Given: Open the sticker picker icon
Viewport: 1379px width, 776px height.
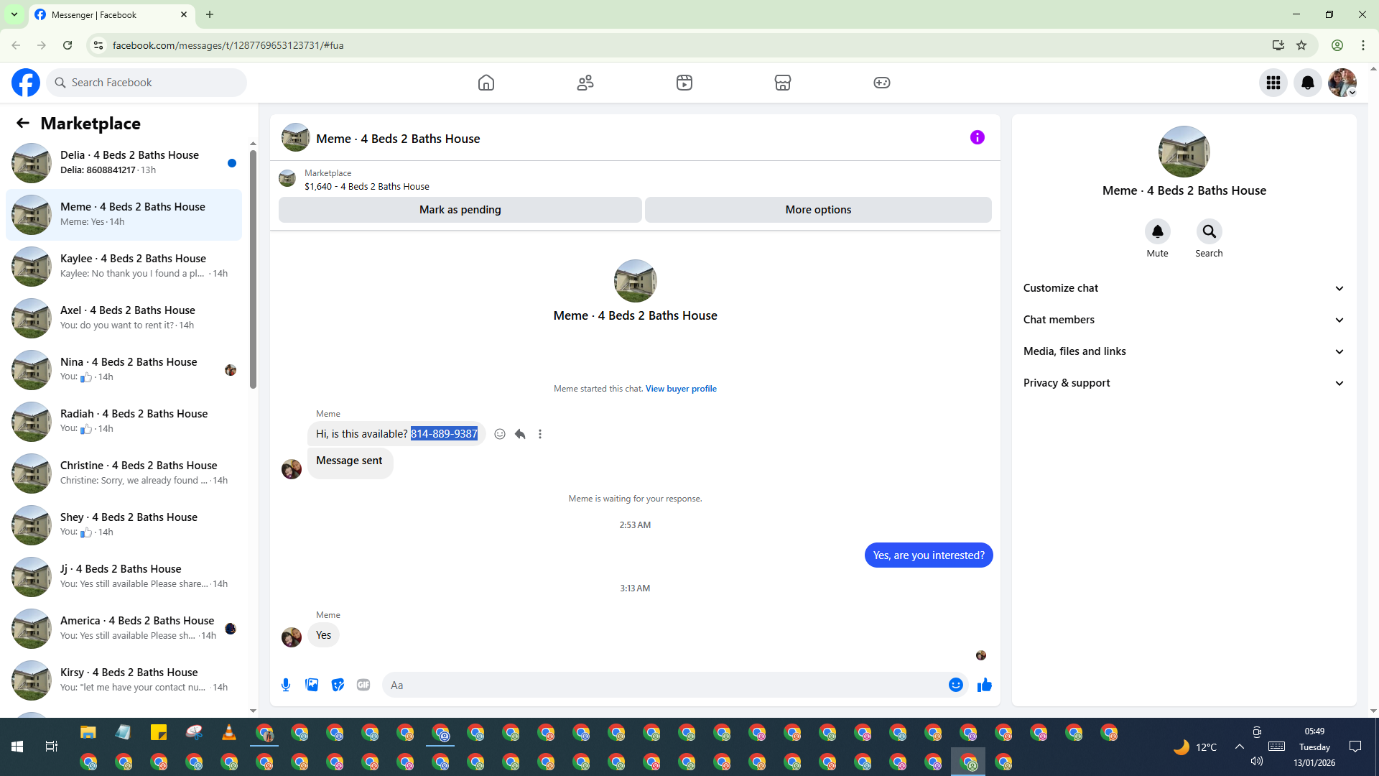Looking at the screenshot, I should (x=338, y=685).
